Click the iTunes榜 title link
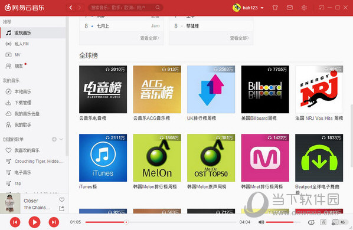353x230 pixels. [88, 186]
